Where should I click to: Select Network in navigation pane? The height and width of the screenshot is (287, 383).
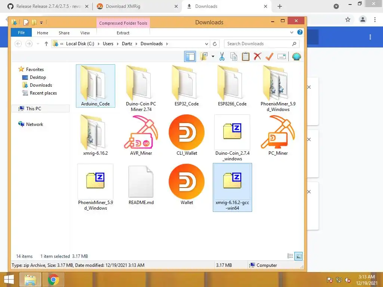click(31, 124)
